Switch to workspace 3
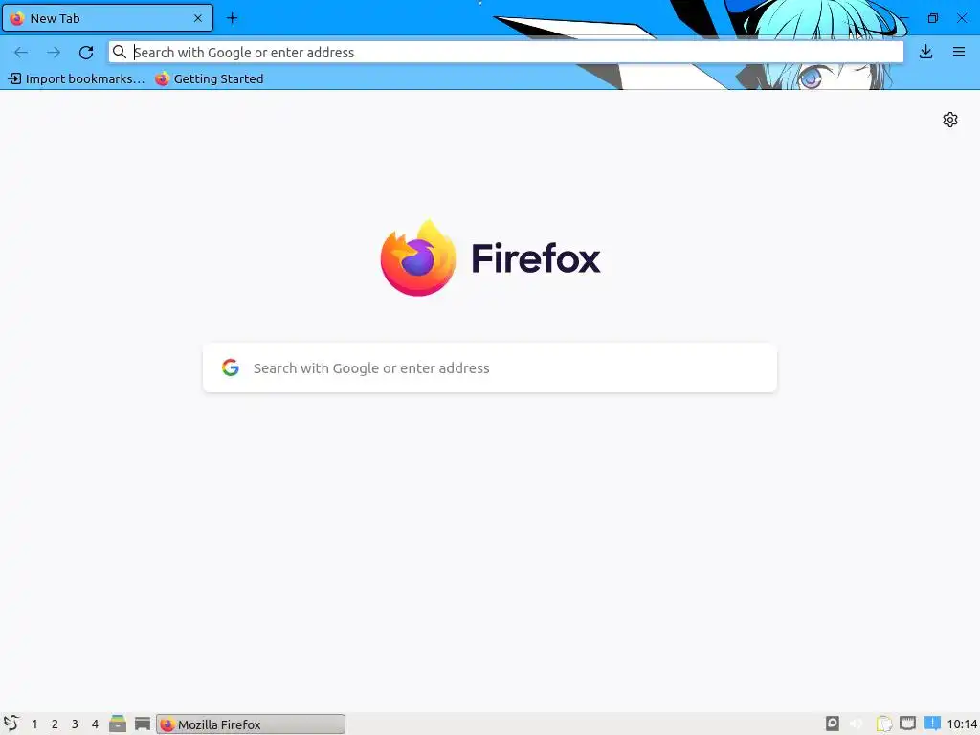Screen dimensions: 980x735 (x=75, y=724)
